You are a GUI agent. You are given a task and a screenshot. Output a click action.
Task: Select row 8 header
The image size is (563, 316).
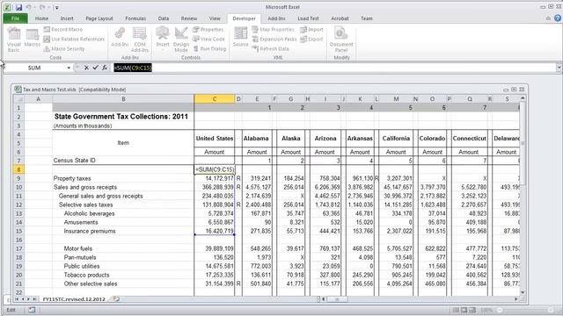pos(18,169)
